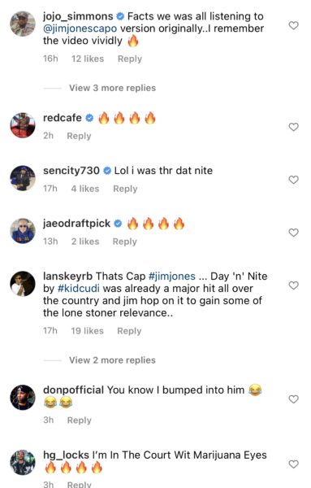Open the #jimjones hashtag
This screenshot has width=311, height=488.
tap(172, 277)
